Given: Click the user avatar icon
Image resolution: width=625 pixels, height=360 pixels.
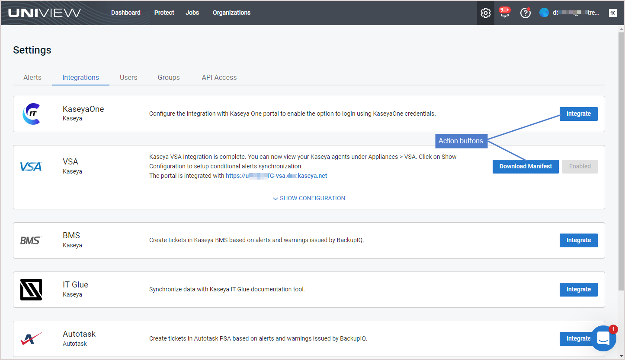Looking at the screenshot, I should pos(544,13).
